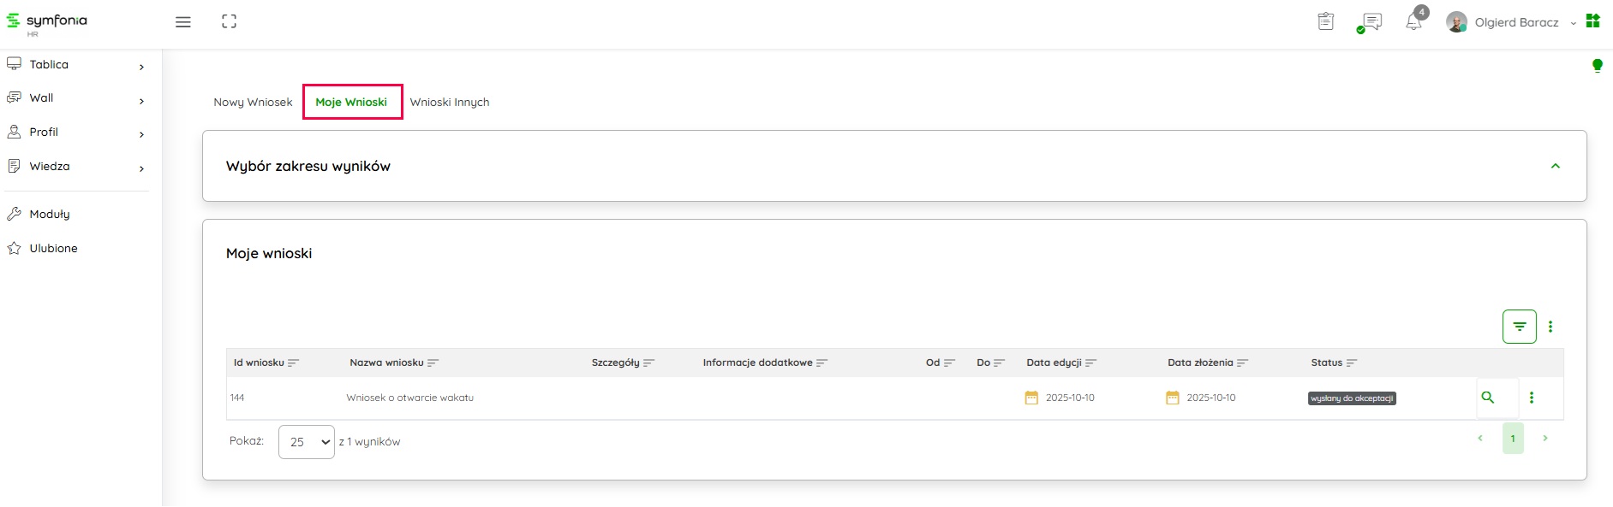Collapse the Wybór zakresu wyników panel
The image size is (1613, 507).
pos(1555,166)
